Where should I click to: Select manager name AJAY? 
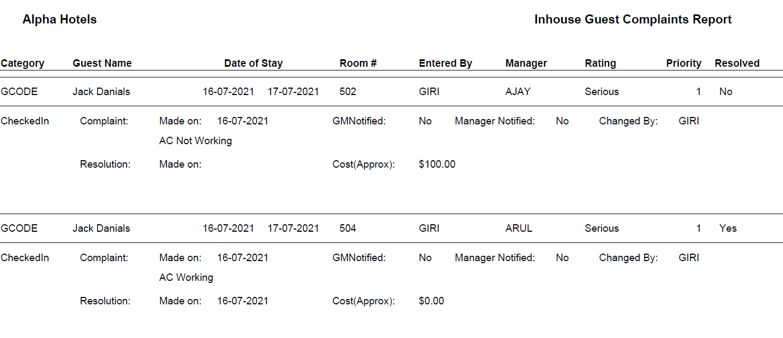(518, 92)
